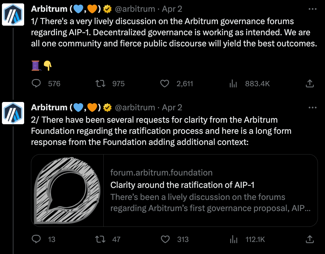Retweet the second tweet with 47 retweets
Viewport: 325px width, 254px height.
(100, 239)
